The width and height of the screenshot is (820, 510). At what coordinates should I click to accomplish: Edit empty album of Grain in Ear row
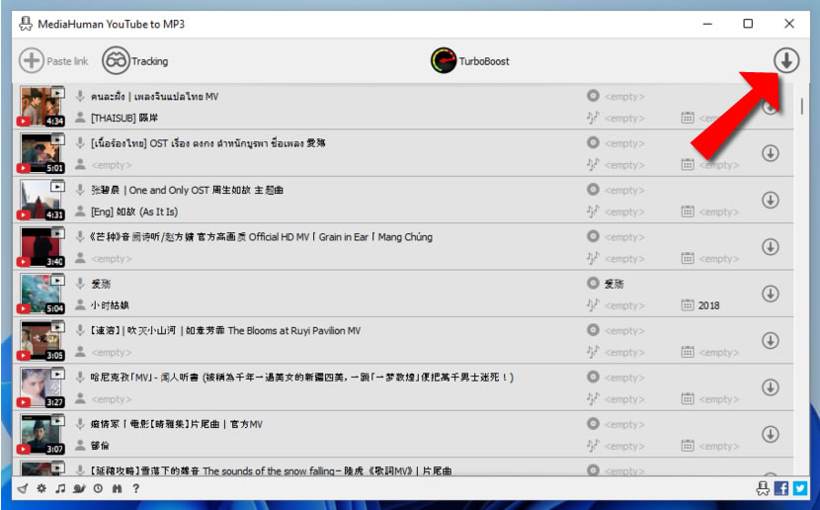pos(624,237)
